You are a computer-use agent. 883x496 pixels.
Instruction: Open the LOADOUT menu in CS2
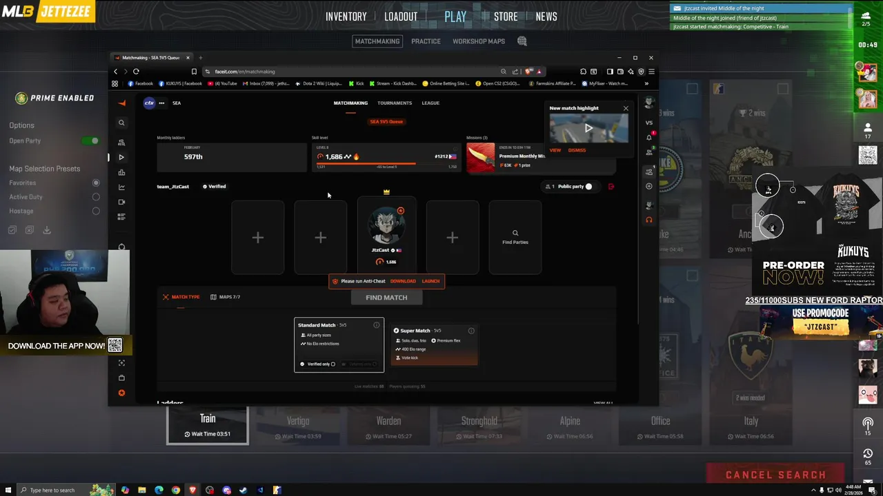click(x=401, y=17)
